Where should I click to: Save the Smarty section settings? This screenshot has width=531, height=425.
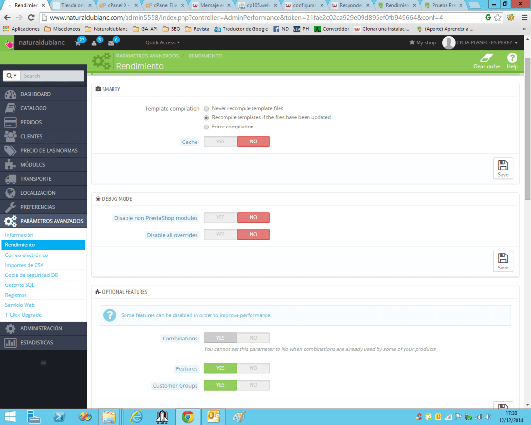(x=503, y=168)
